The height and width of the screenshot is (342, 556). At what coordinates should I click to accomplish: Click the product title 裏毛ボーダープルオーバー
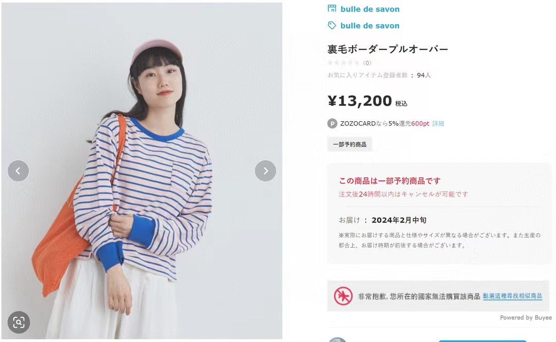[388, 49]
